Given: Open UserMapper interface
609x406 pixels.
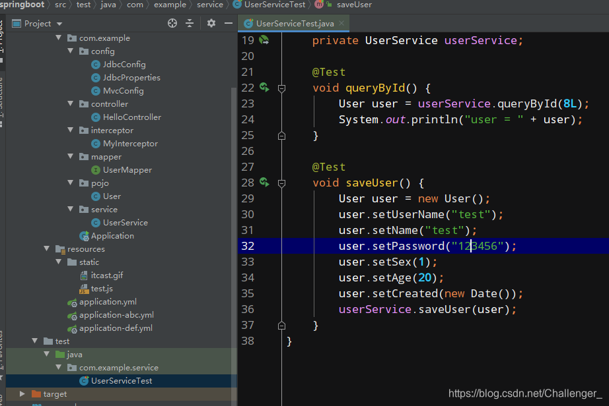Looking at the screenshot, I should (x=122, y=169).
